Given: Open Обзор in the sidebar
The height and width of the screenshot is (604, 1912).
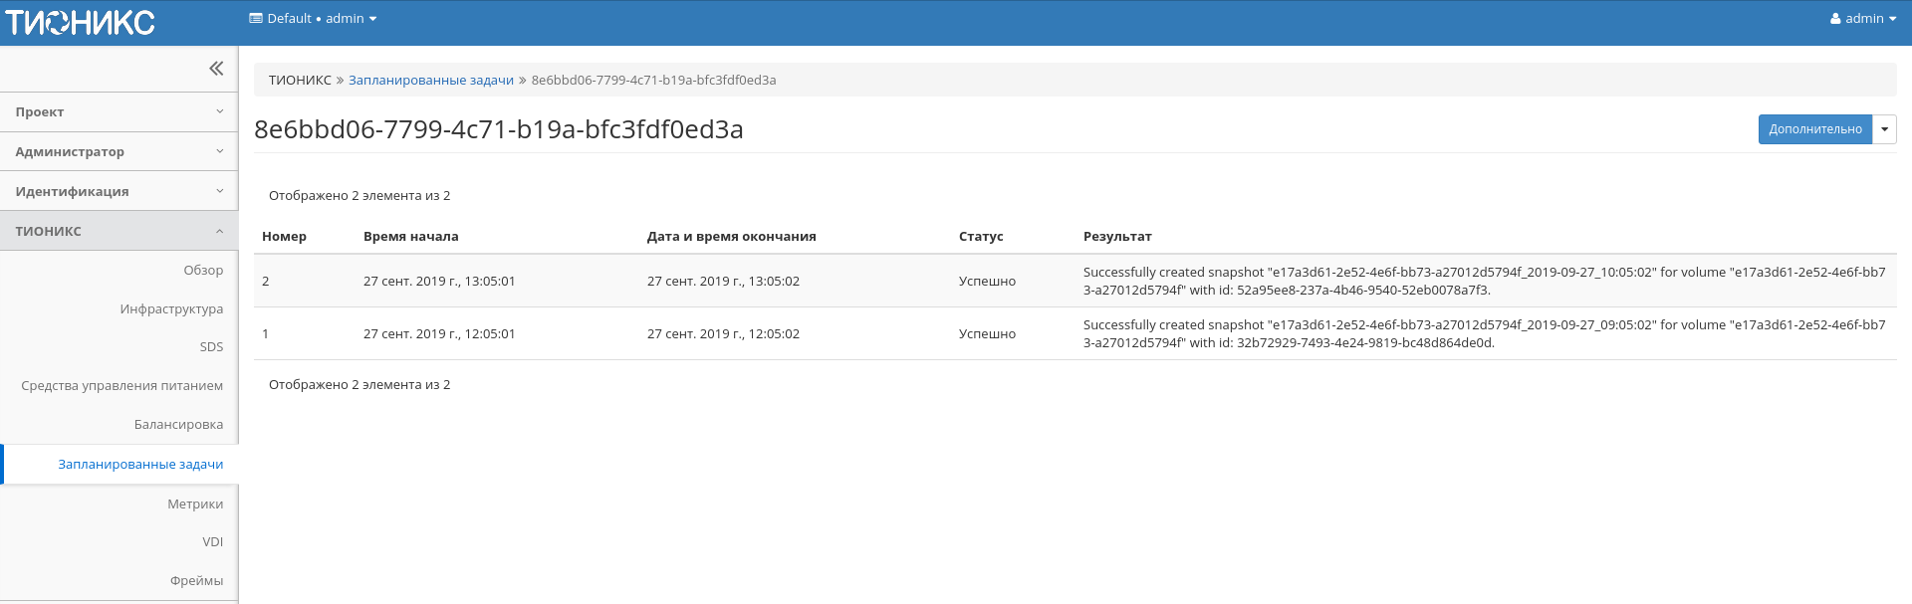Looking at the screenshot, I should tap(203, 271).
